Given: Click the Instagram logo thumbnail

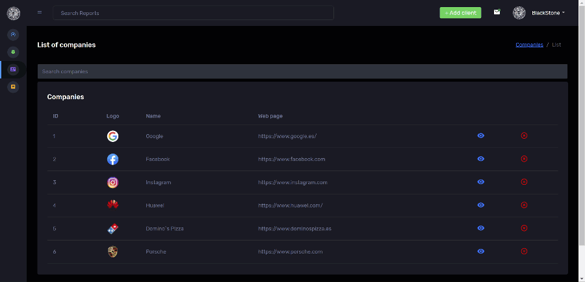Looking at the screenshot, I should pos(112,182).
